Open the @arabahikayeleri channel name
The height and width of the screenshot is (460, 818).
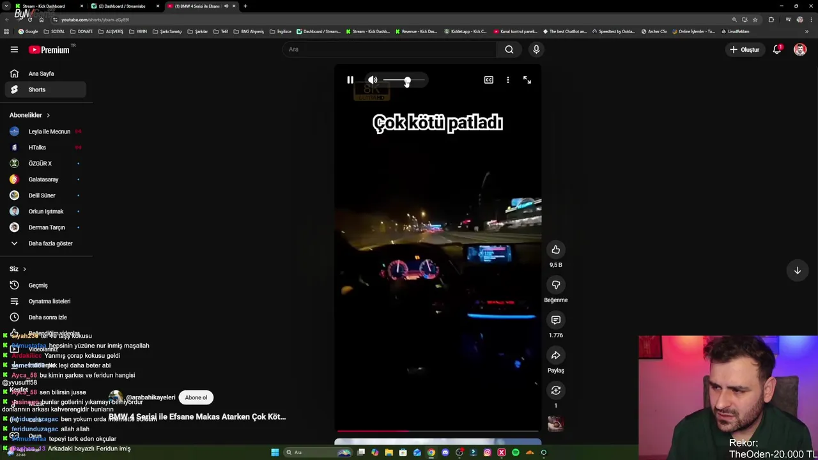[x=151, y=397]
